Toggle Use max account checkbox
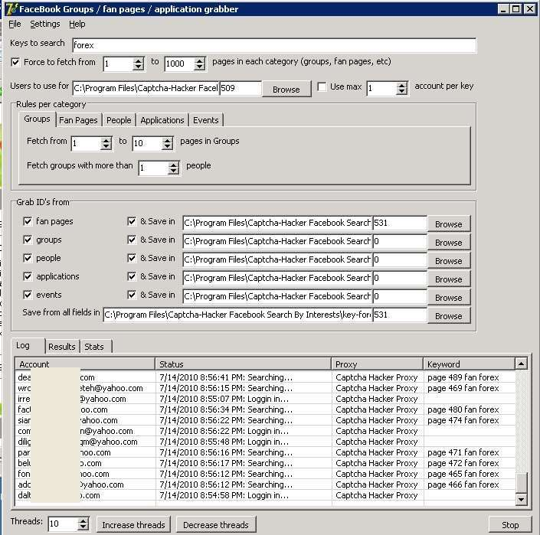Viewport: 540px width, 535px height. click(322, 86)
